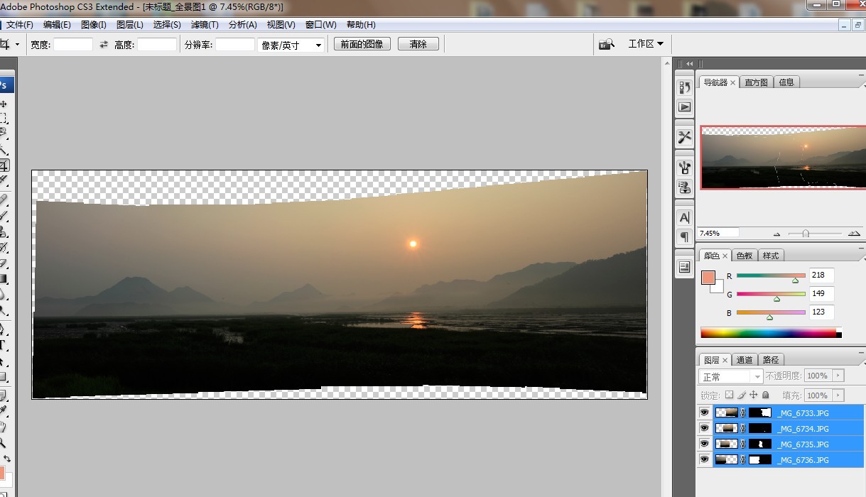Click the toolbox foreground color swatch

[x=2, y=471]
